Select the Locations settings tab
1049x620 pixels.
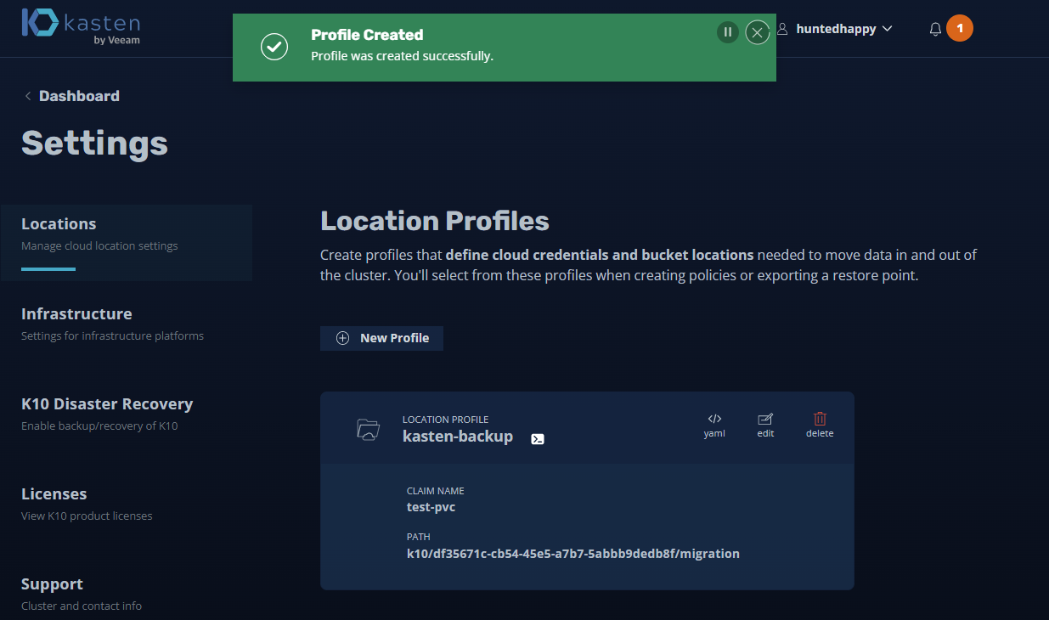[127, 242]
